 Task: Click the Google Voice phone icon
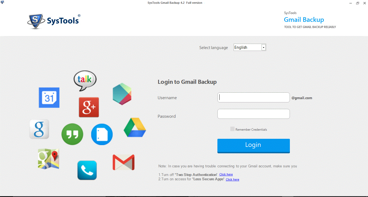[87, 170]
